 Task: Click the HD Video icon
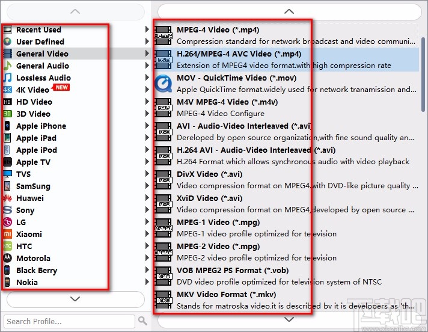7,102
